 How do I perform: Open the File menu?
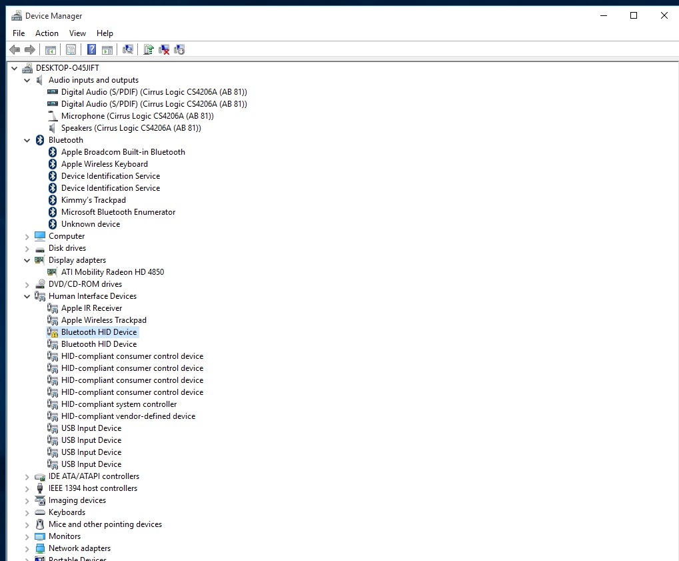[19, 33]
